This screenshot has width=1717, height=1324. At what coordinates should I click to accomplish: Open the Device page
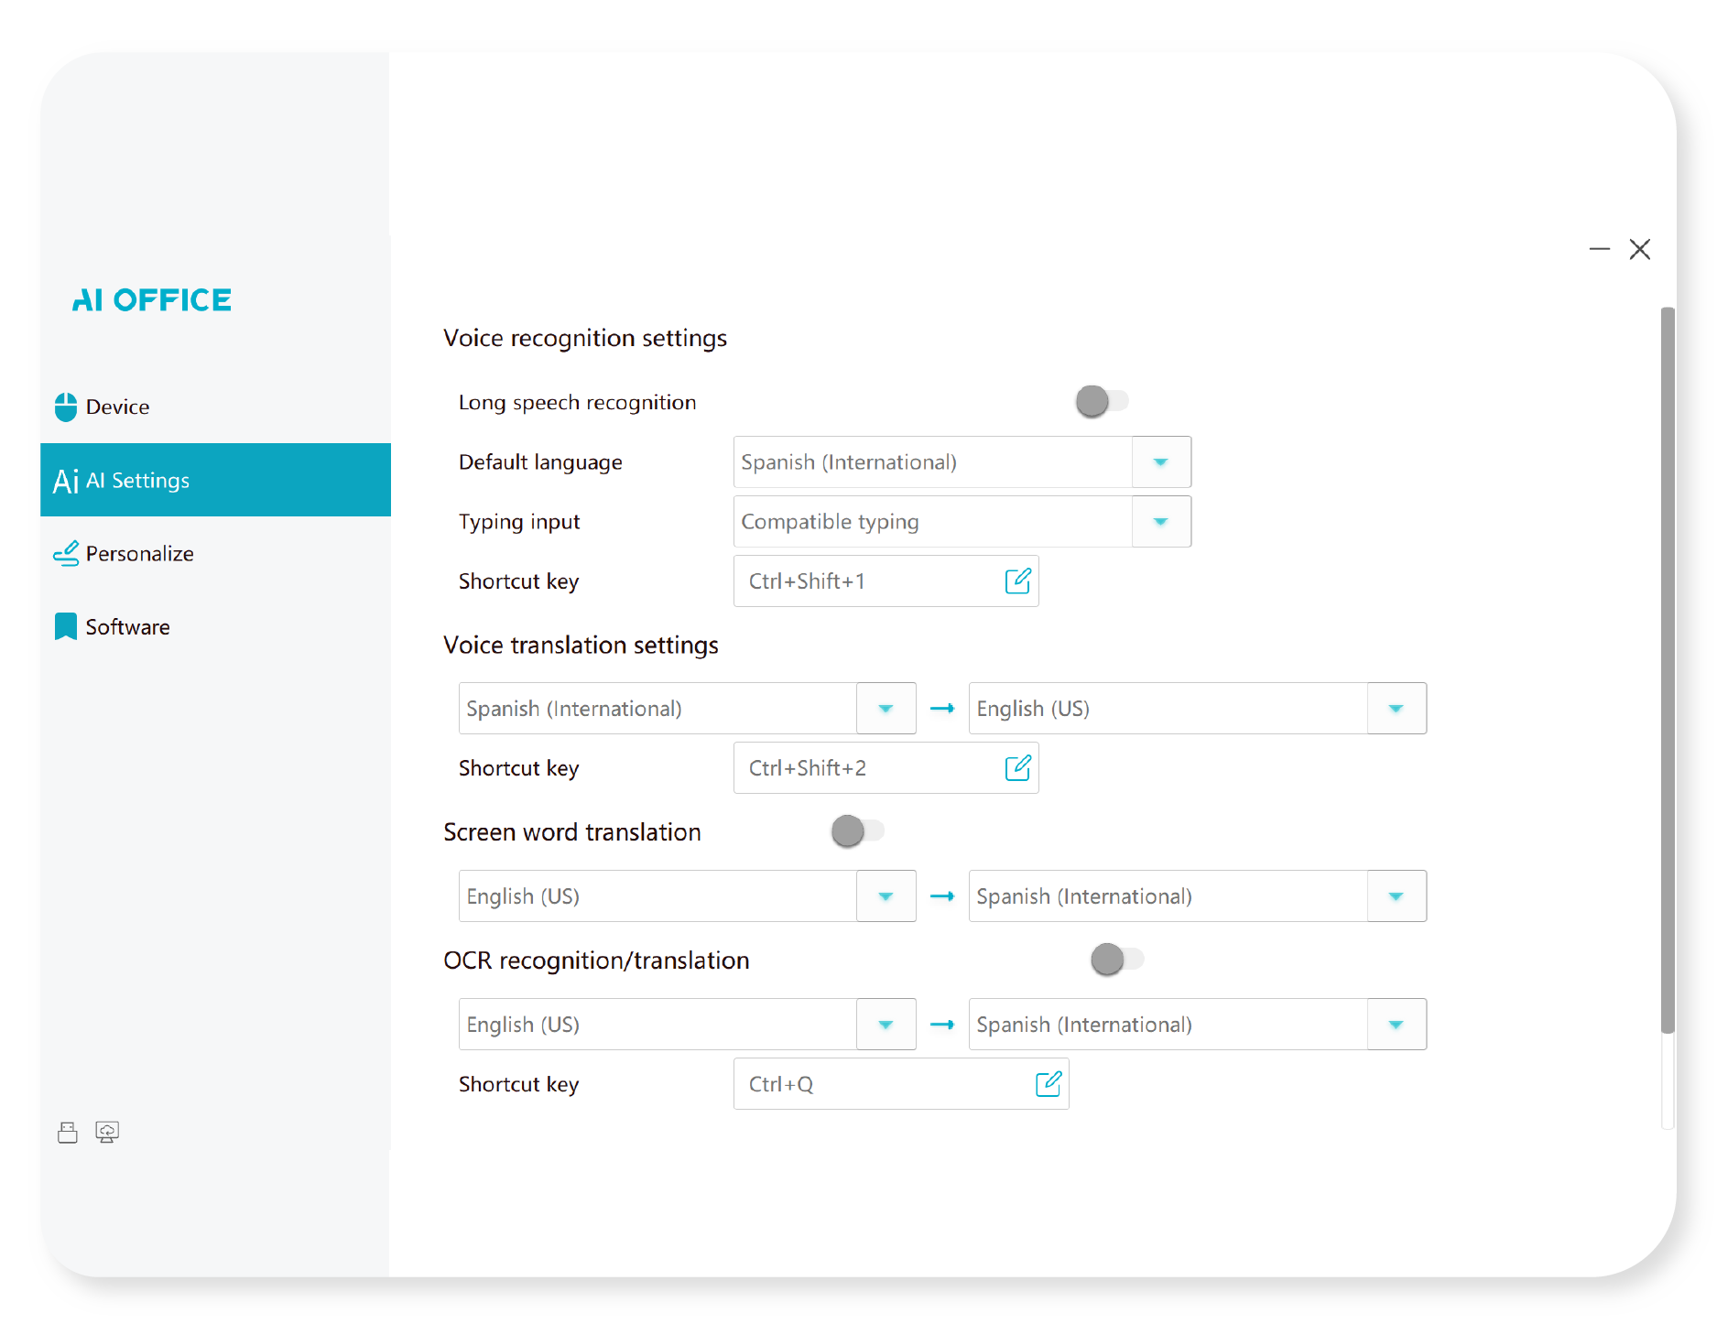tap(117, 407)
